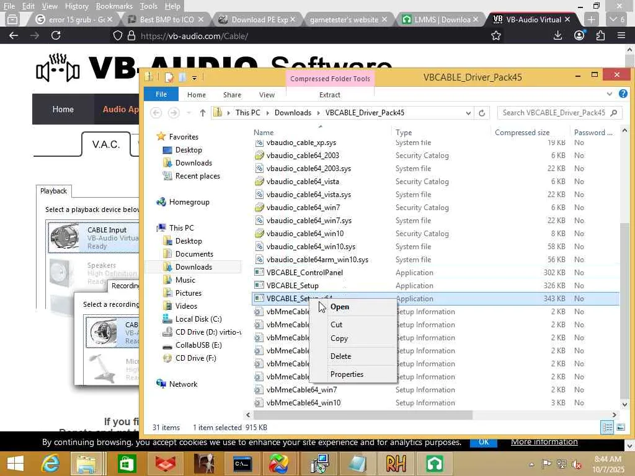Image resolution: width=635 pixels, height=476 pixels.
Task: Open File Explorer taskbar icon
Action: tap(87, 464)
